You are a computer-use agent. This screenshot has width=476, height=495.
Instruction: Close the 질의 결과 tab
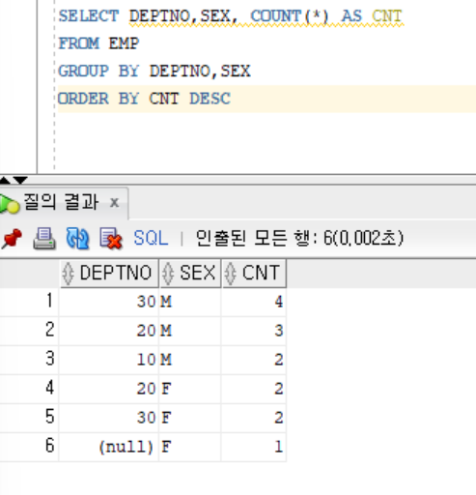[114, 203]
